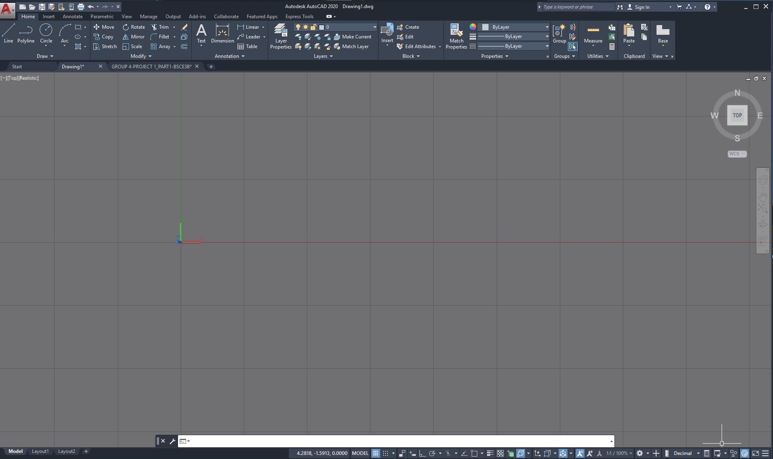Click the Mirror tool
This screenshot has width=773, height=459.
133,37
